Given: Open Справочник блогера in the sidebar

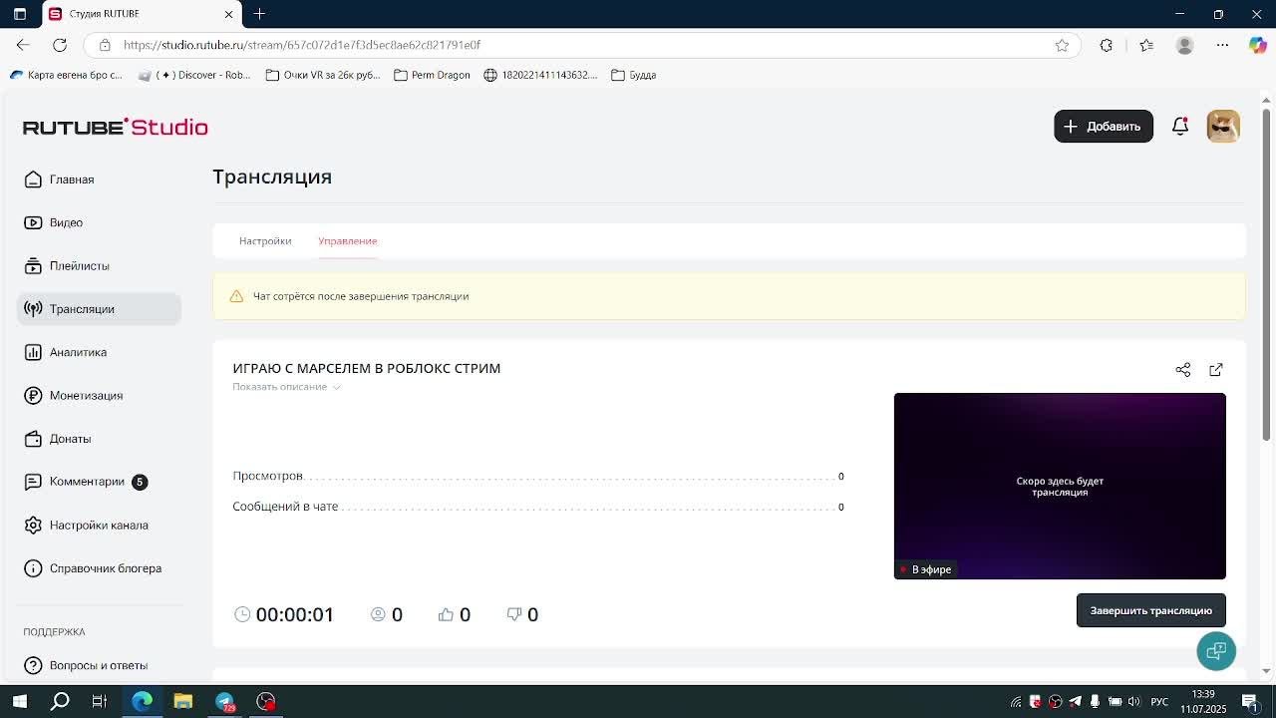Looking at the screenshot, I should coord(100,568).
